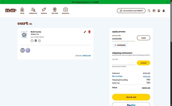This screenshot has width=172, height=106.
Task: Click personalize your M&M'S button
Action: 131,11
